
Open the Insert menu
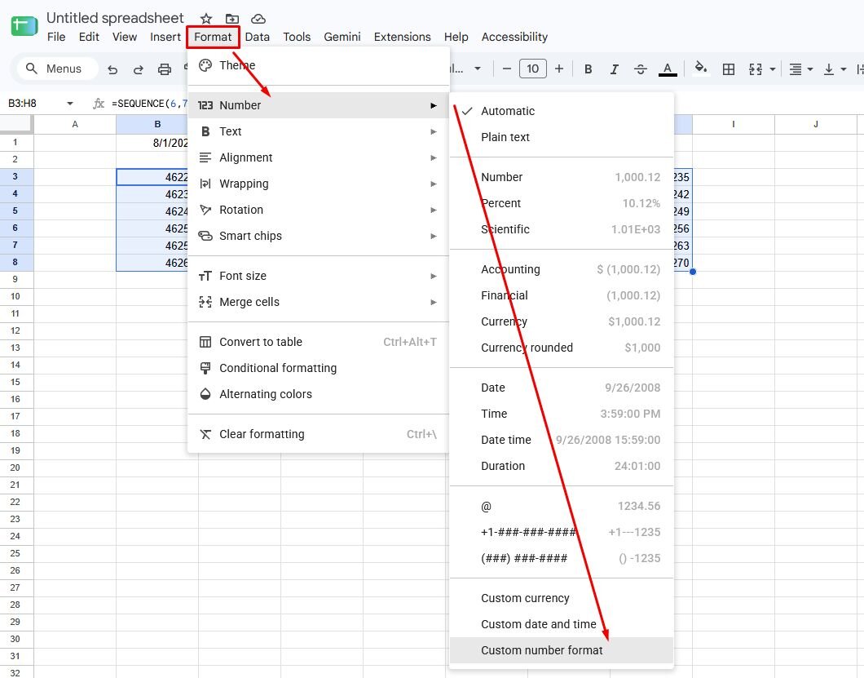click(x=165, y=37)
